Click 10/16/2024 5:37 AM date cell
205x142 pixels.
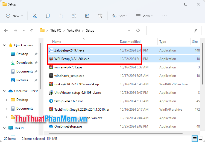[134, 67]
